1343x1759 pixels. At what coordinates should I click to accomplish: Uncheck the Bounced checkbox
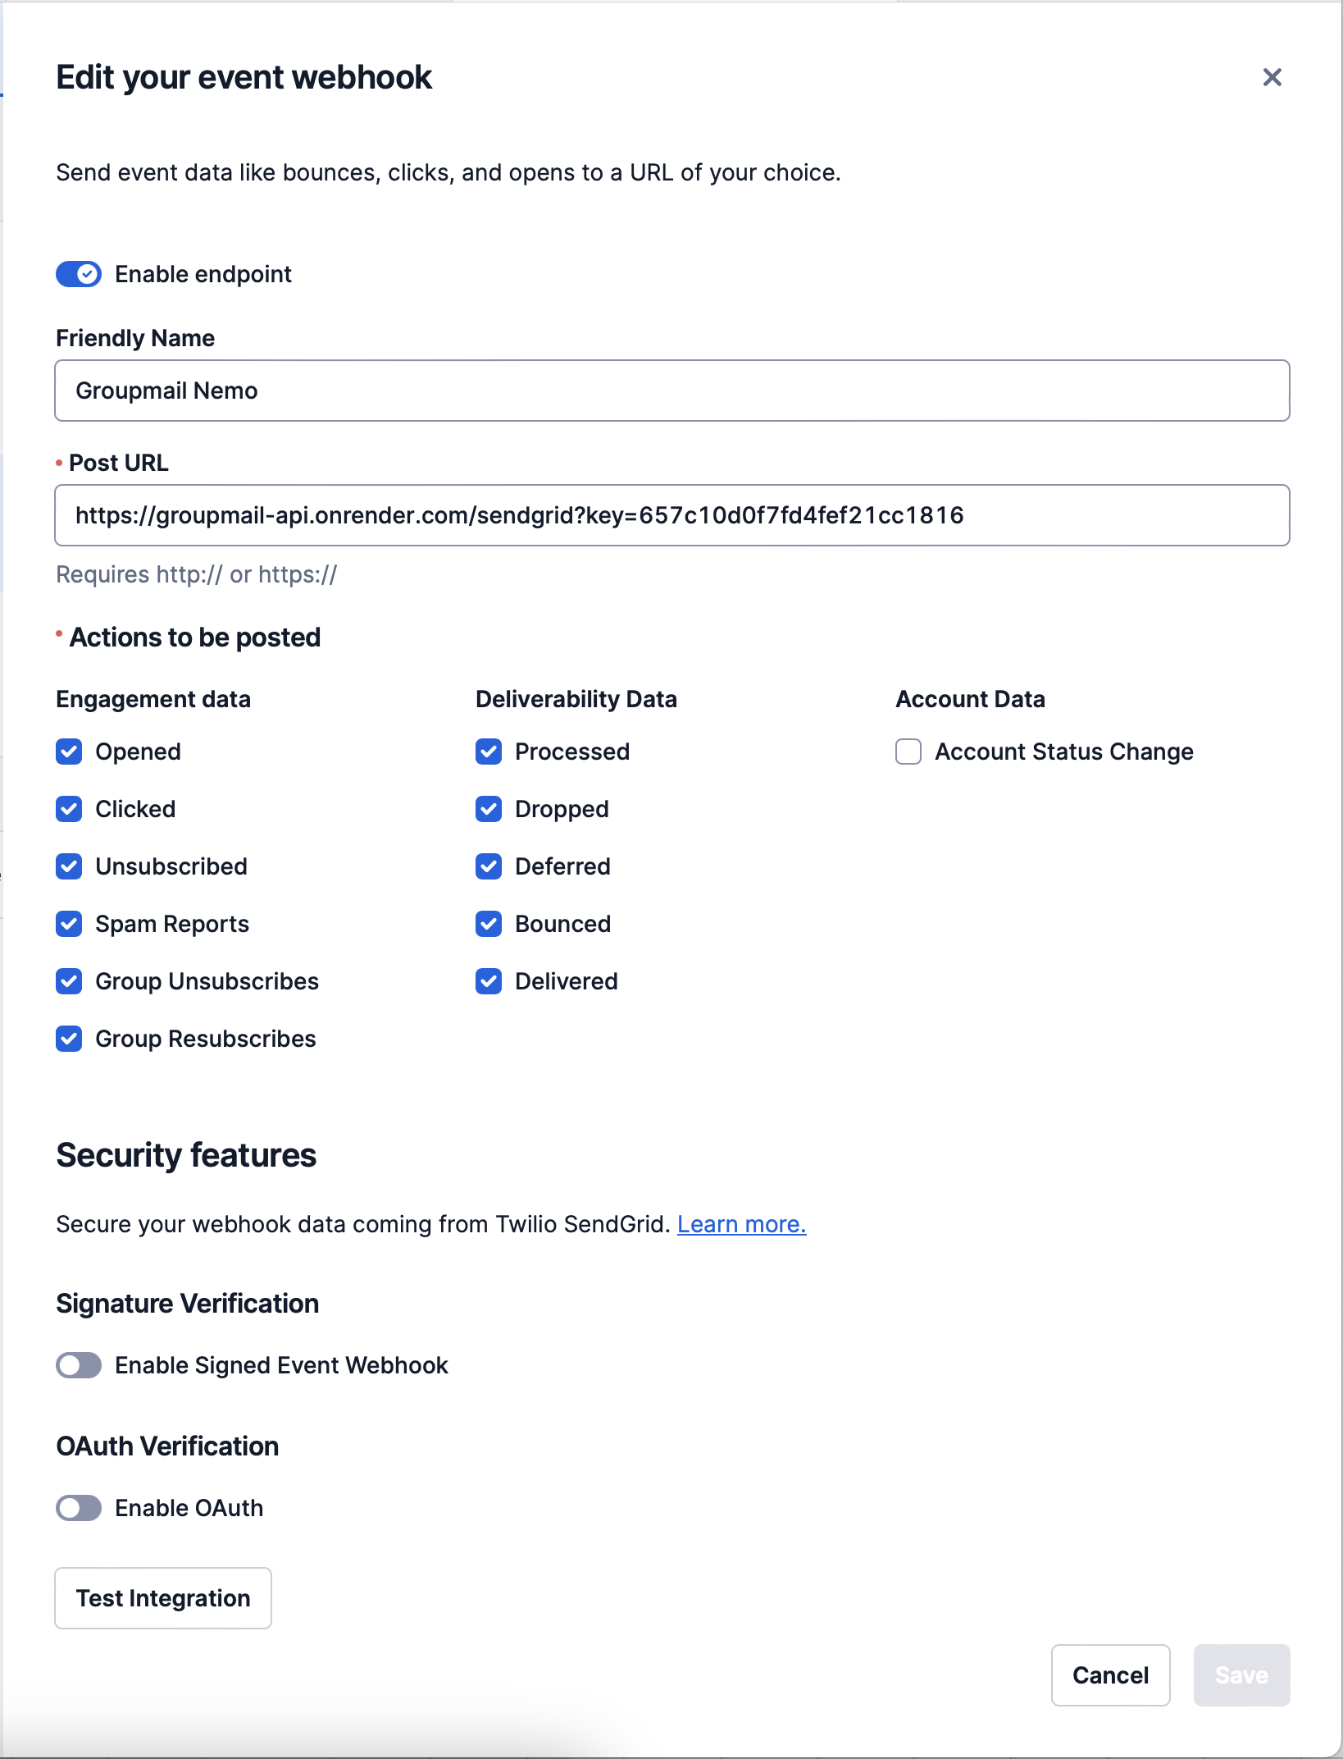point(489,924)
